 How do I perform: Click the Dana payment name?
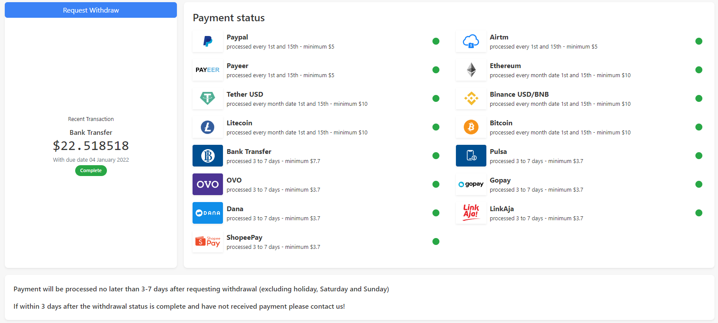(235, 209)
